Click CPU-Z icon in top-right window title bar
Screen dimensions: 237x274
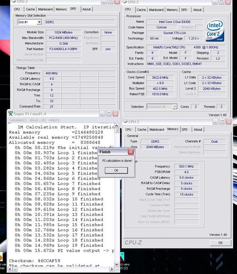point(125,2)
